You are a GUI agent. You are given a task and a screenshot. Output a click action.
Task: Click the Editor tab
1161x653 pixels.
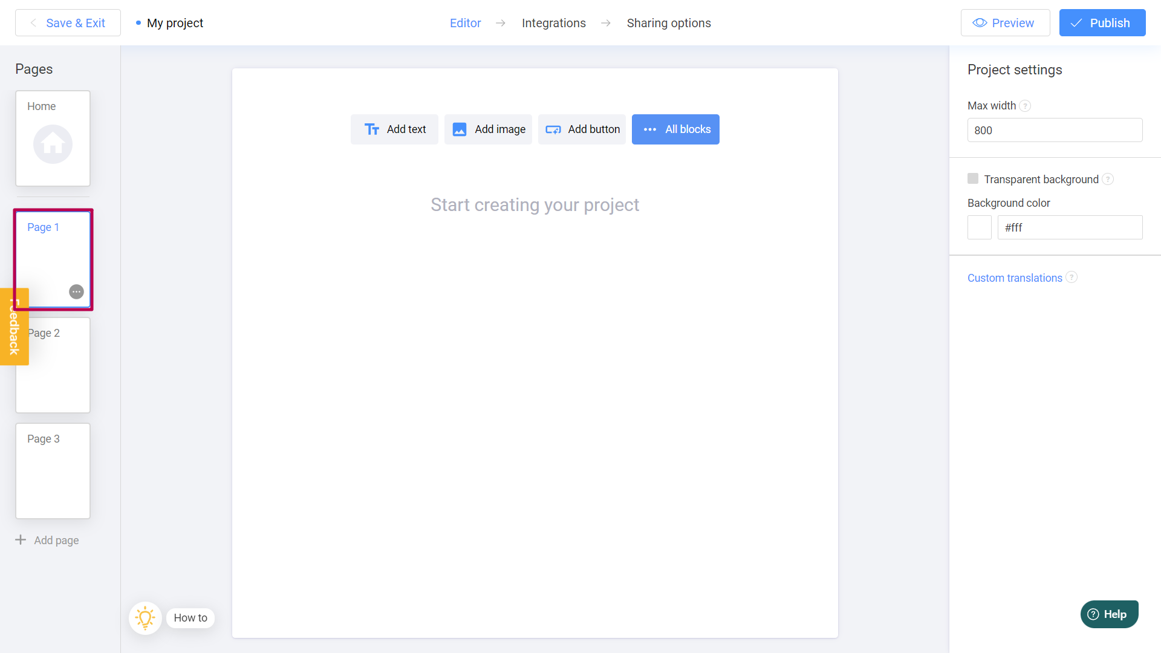click(466, 23)
